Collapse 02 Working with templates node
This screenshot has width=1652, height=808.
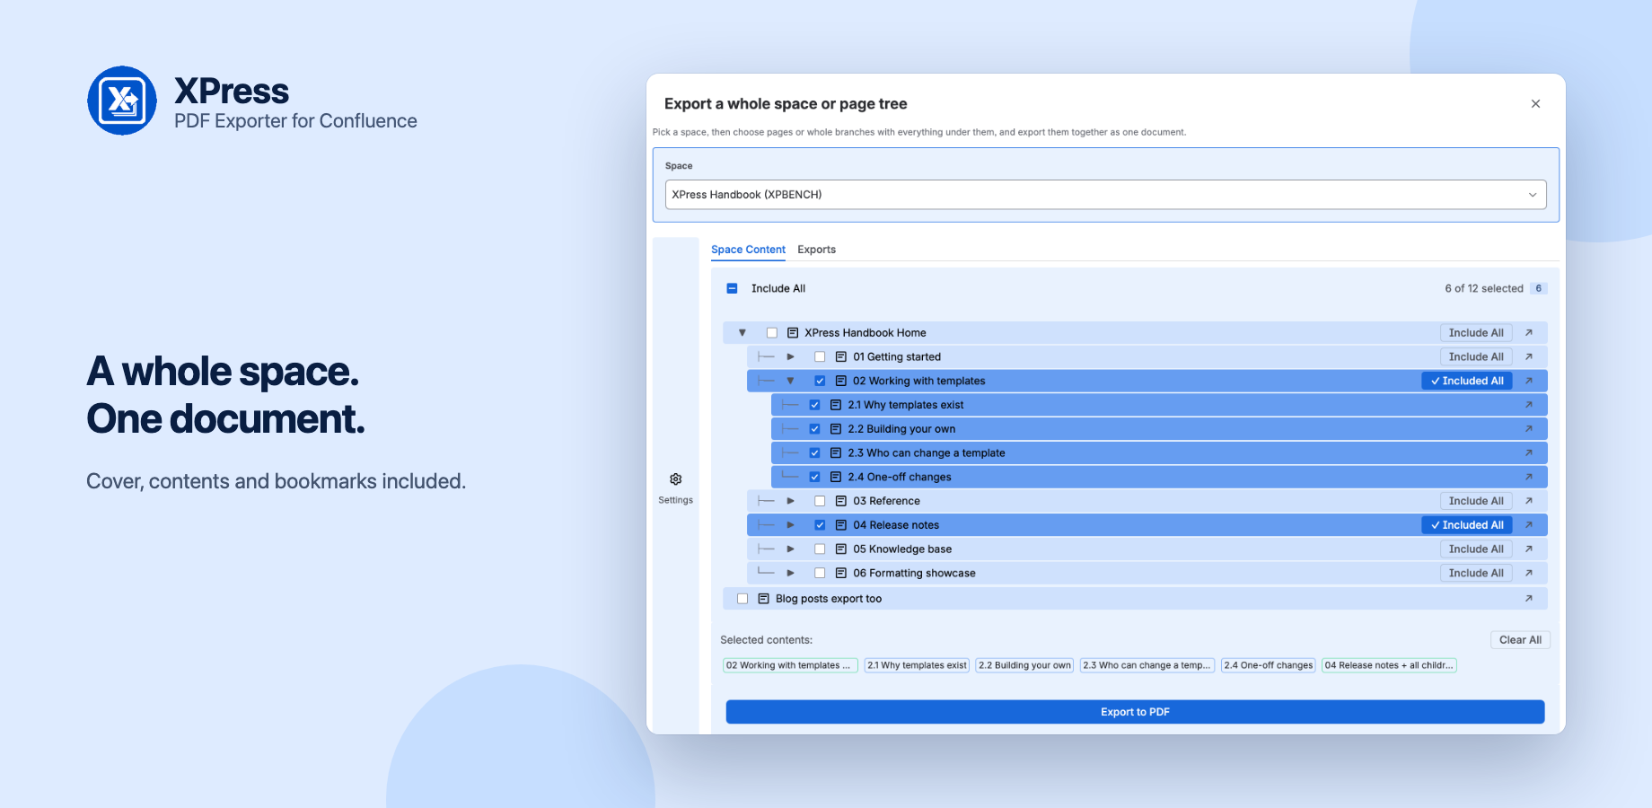click(x=791, y=382)
